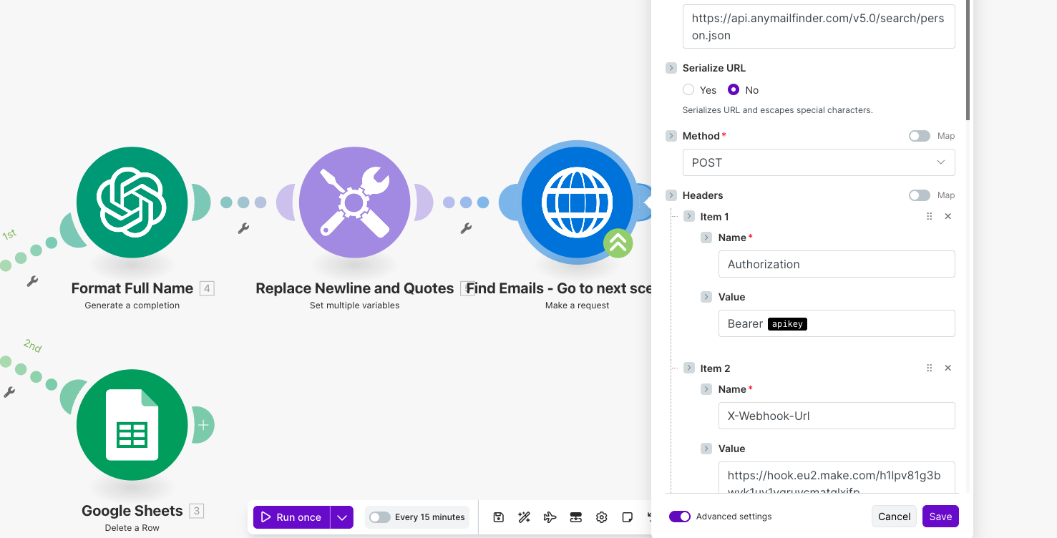The image size is (1057, 538).
Task: Expand the Item 2 header chevron
Action: [689, 368]
